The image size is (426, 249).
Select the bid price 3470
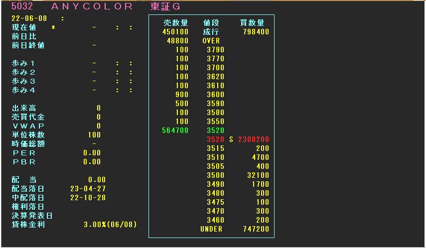point(215,211)
